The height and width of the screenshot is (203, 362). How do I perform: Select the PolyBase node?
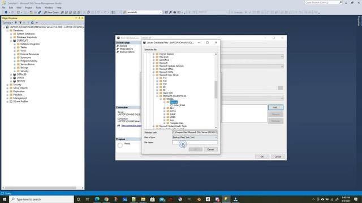pos(18,95)
